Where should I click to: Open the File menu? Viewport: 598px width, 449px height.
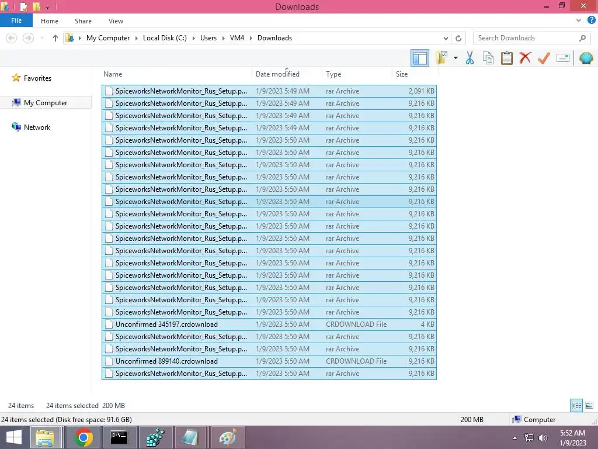[x=16, y=20]
